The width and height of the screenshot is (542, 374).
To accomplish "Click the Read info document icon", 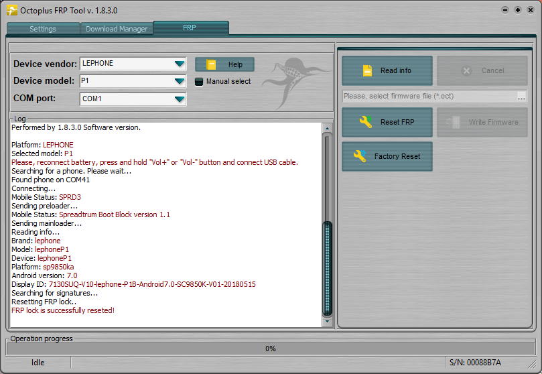I will point(367,70).
